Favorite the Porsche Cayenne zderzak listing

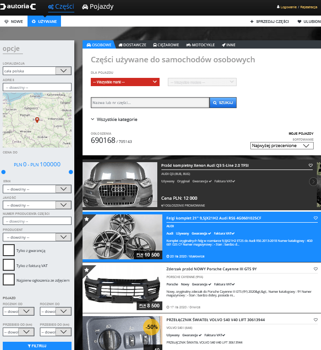(315, 269)
